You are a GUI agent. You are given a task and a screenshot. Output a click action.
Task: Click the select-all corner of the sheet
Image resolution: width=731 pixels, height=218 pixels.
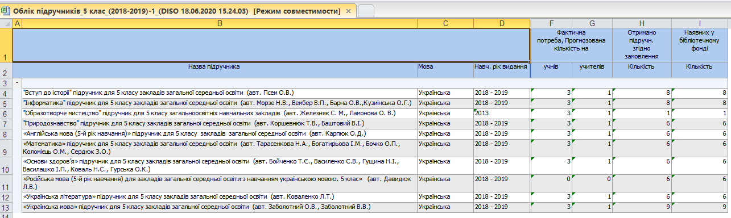pos(6,23)
